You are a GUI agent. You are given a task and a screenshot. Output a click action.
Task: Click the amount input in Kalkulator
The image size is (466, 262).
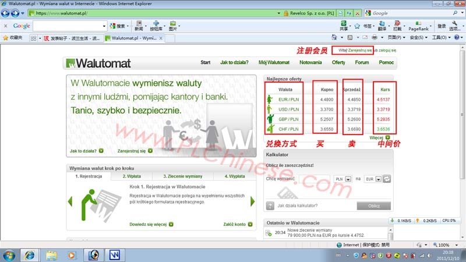tap(315, 179)
